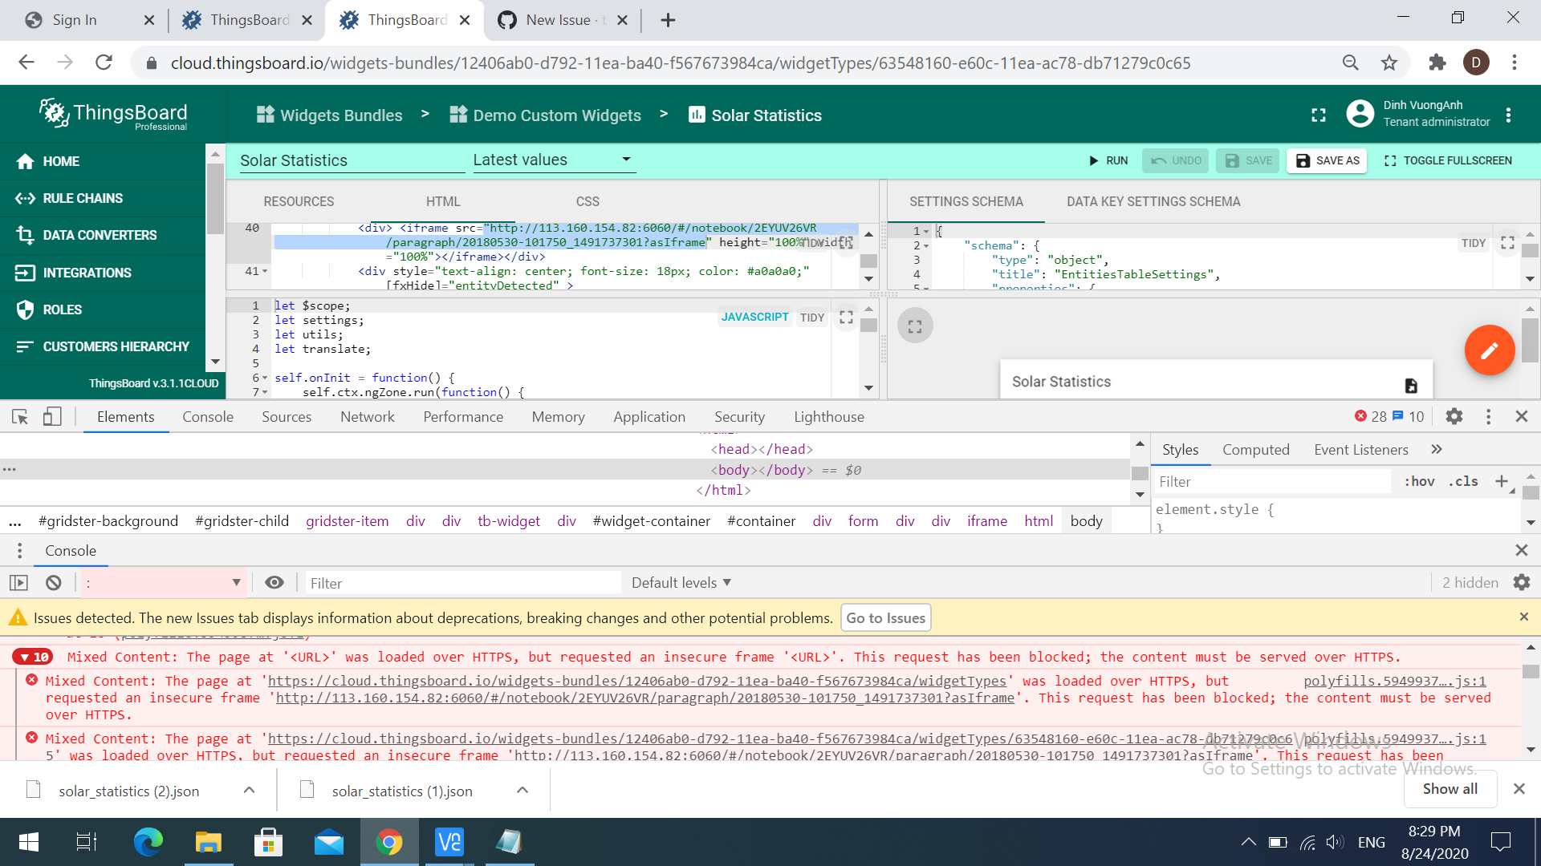
Task: Open DevTools settings gear
Action: pos(1454,416)
